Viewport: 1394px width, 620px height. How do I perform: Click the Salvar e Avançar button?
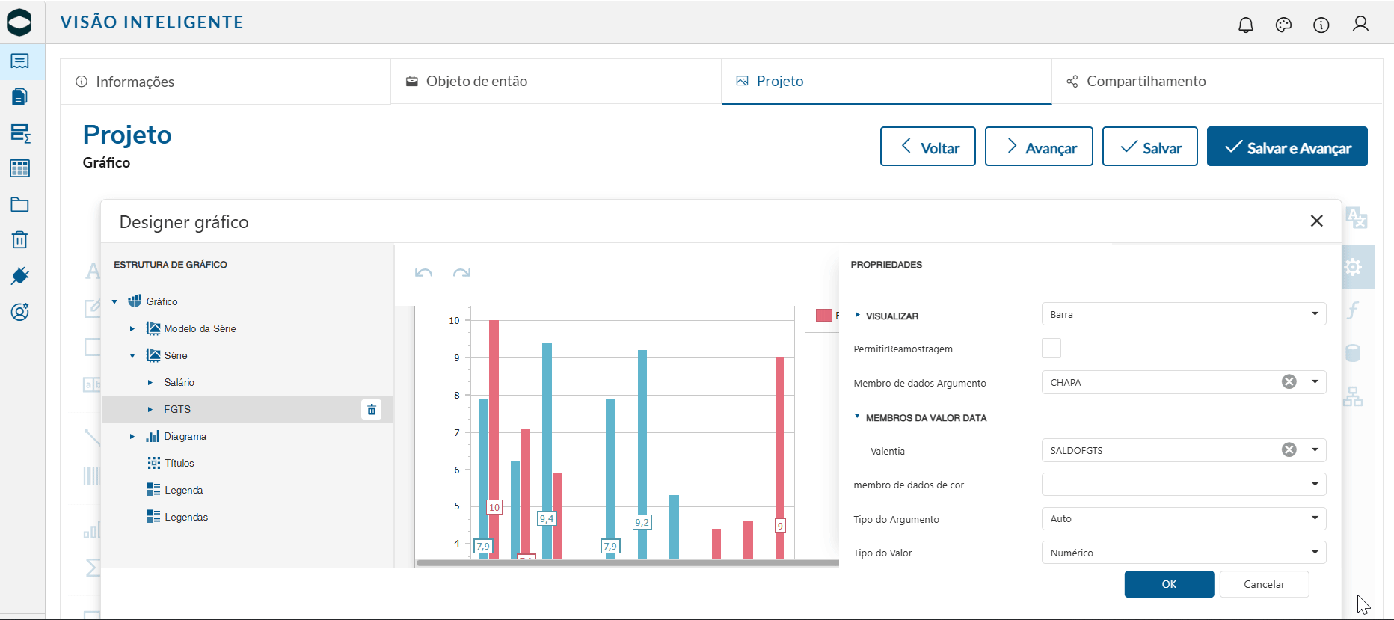pyautogui.click(x=1287, y=147)
